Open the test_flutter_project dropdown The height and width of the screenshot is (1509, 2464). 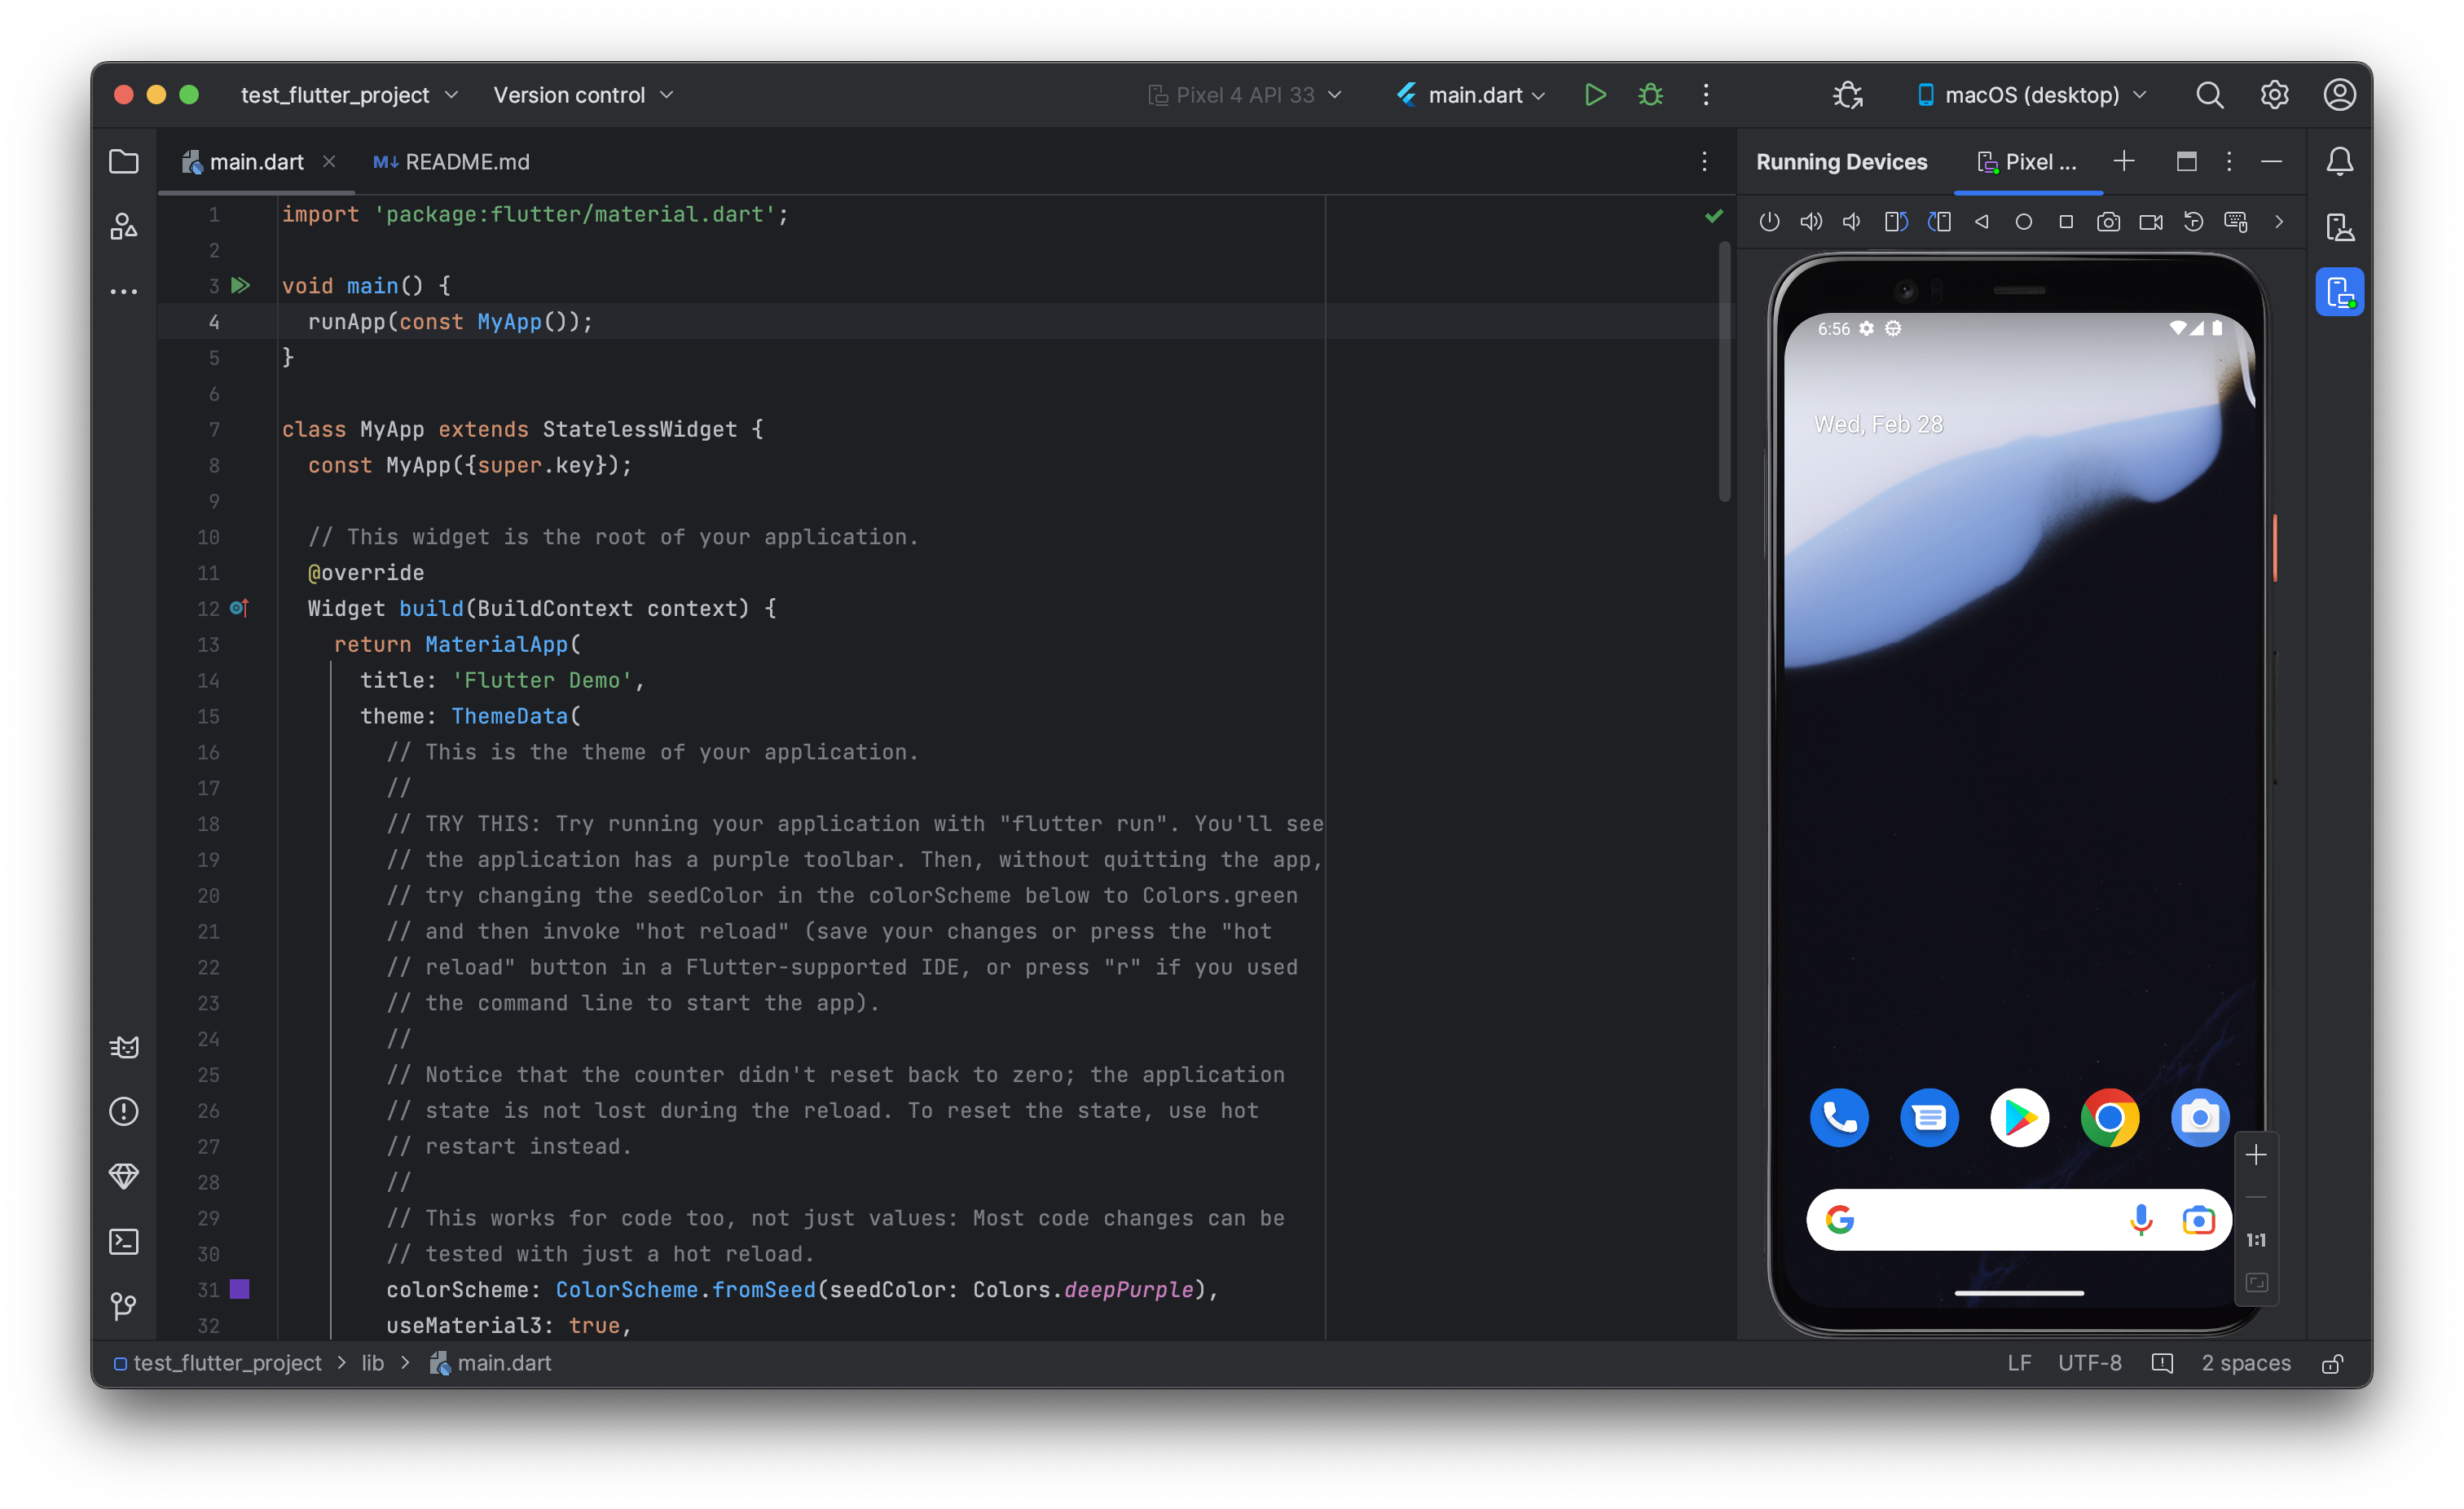pos(349,95)
